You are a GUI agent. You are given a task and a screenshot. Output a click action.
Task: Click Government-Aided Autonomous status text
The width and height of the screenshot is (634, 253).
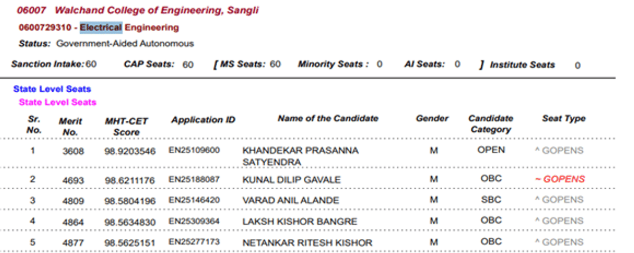click(125, 44)
